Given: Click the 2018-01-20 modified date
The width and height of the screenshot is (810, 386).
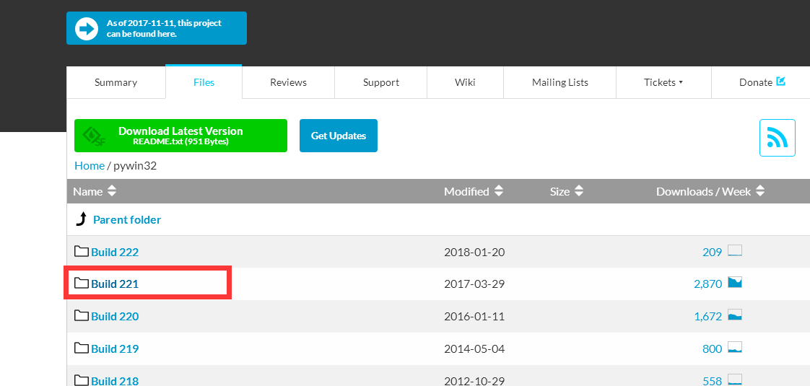Looking at the screenshot, I should (474, 253).
